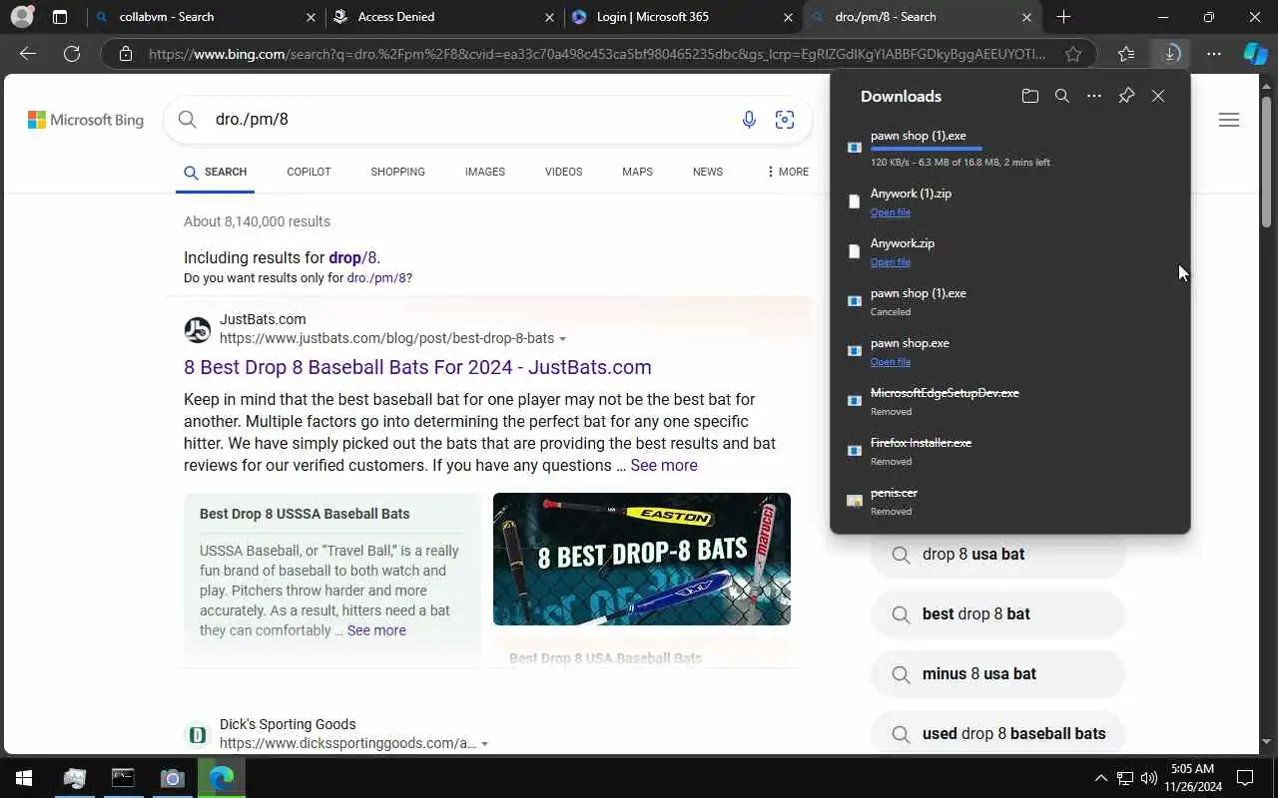Select removed Firefox Installer.exe entry
Screen dimensions: 1278x798
1010,451
